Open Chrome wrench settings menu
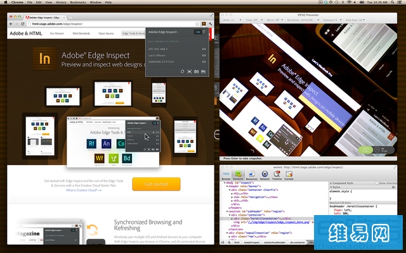The image size is (406, 253). 210,24
